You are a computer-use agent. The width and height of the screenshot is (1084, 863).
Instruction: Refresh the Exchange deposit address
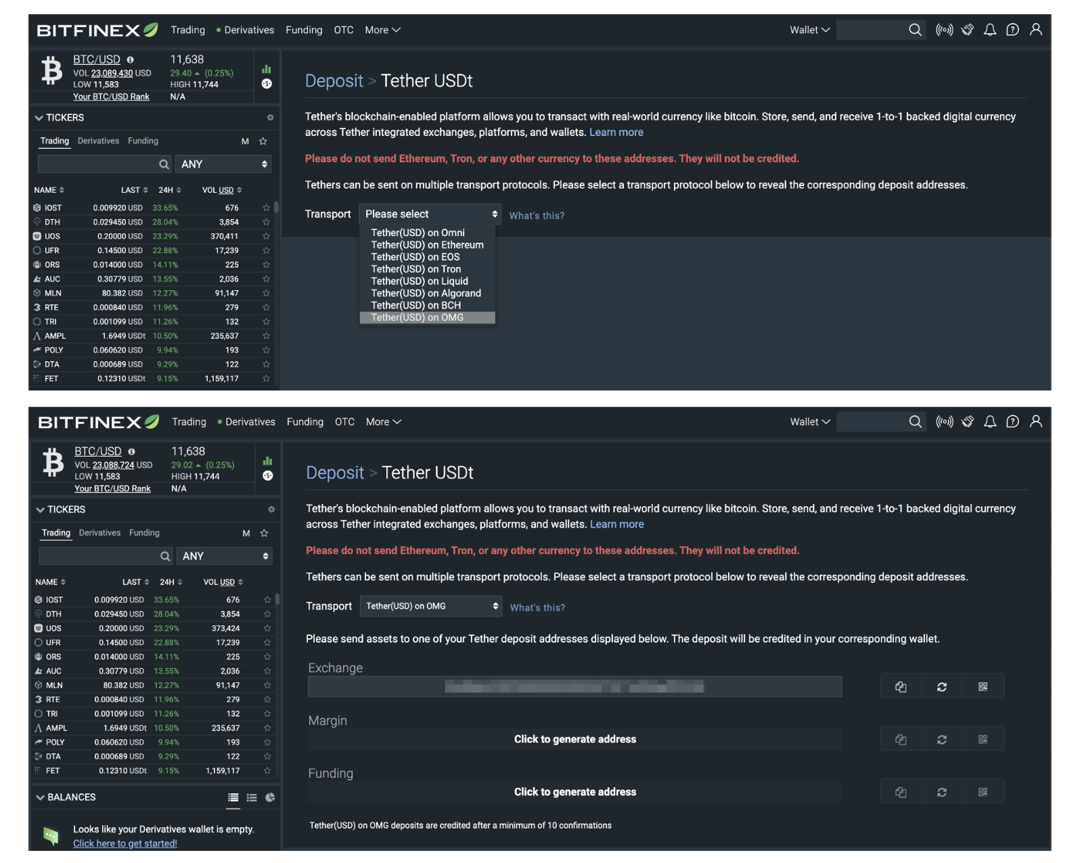pyautogui.click(x=942, y=686)
